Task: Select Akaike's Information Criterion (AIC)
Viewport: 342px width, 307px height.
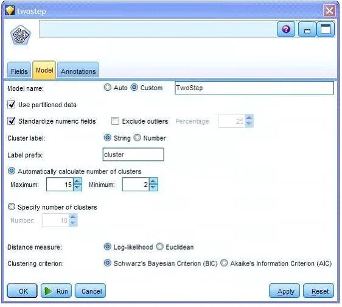Action: coord(224,263)
